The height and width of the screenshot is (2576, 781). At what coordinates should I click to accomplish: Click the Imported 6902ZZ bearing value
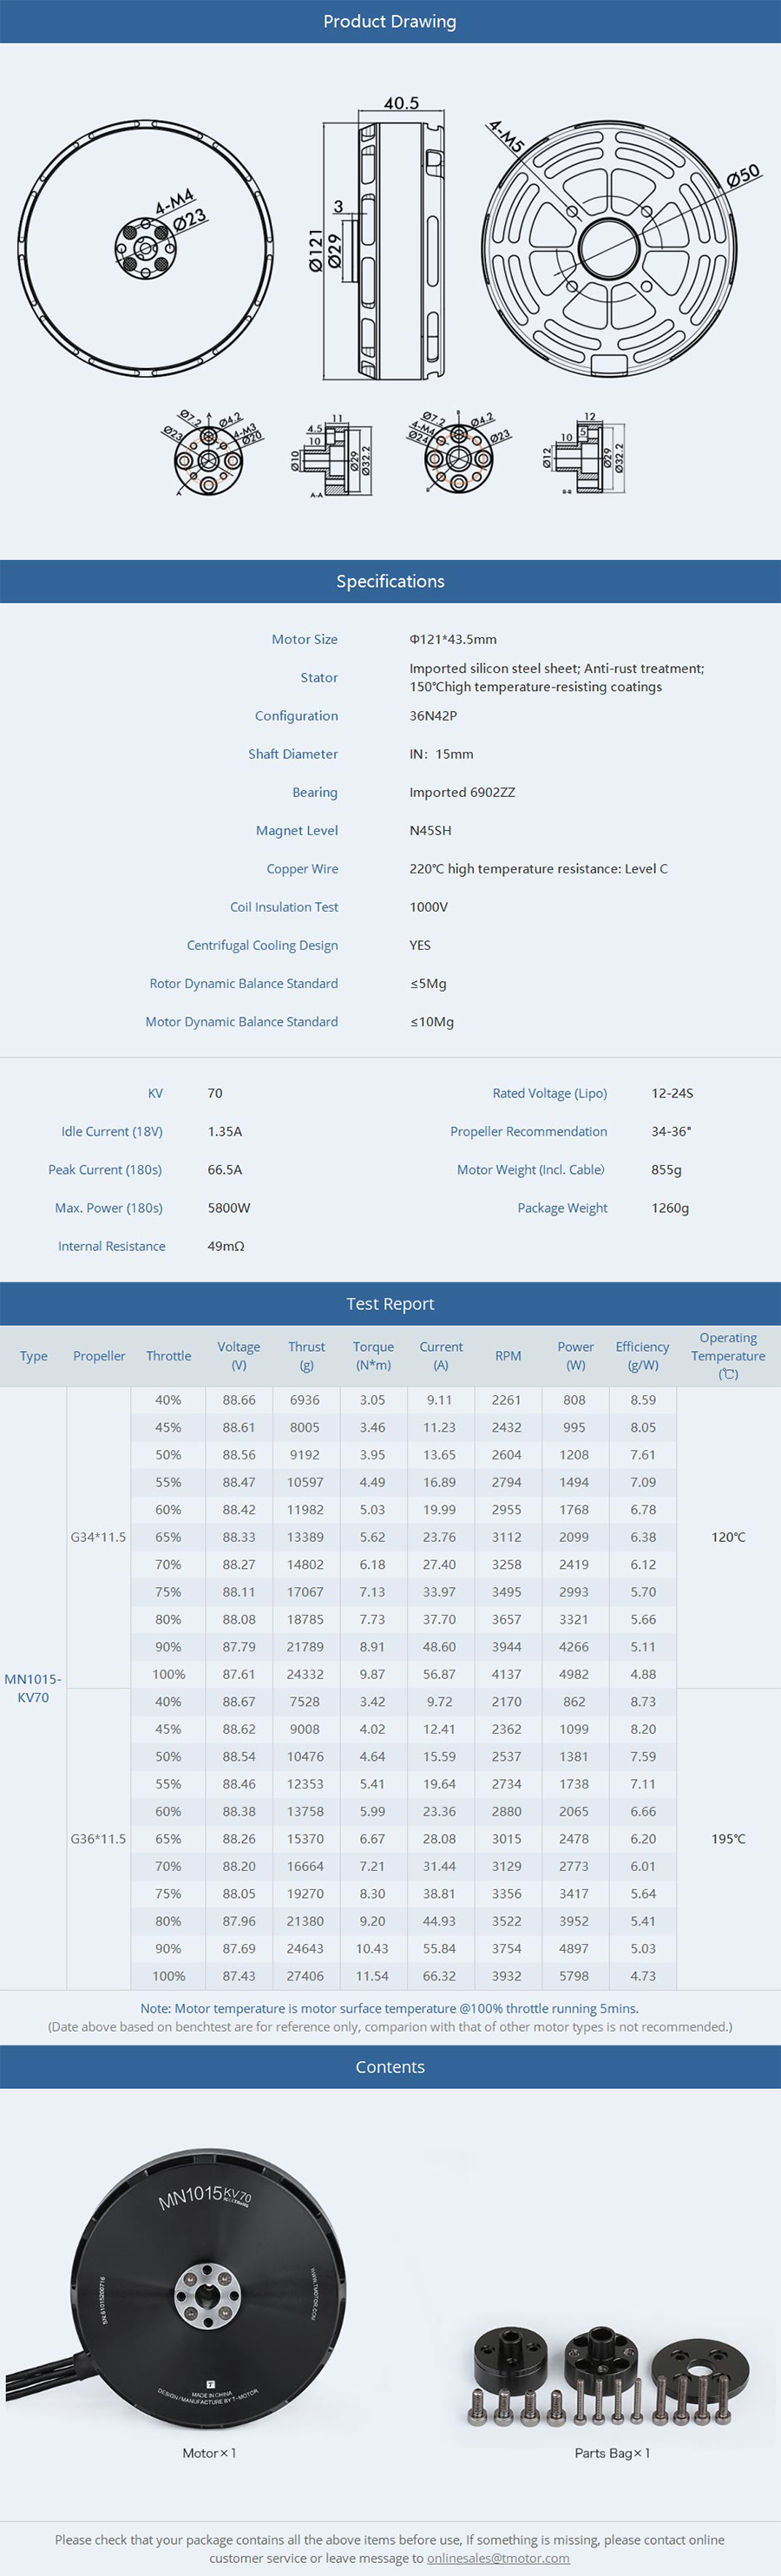point(462,792)
